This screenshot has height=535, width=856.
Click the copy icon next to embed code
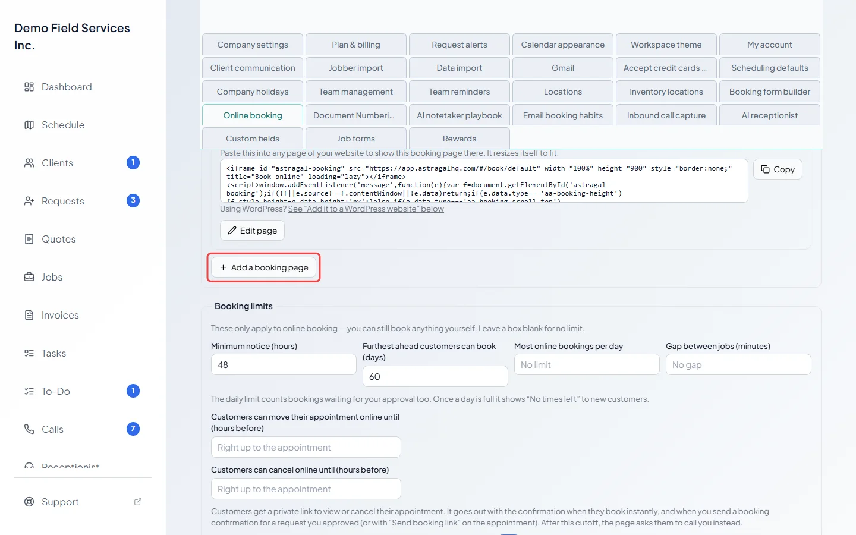click(x=766, y=169)
